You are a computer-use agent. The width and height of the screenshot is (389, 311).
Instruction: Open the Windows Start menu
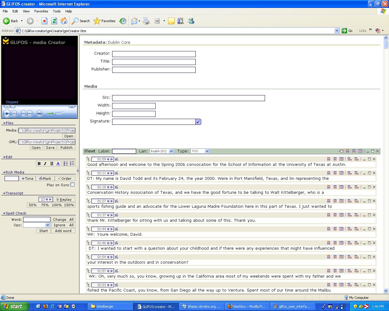click(x=15, y=306)
